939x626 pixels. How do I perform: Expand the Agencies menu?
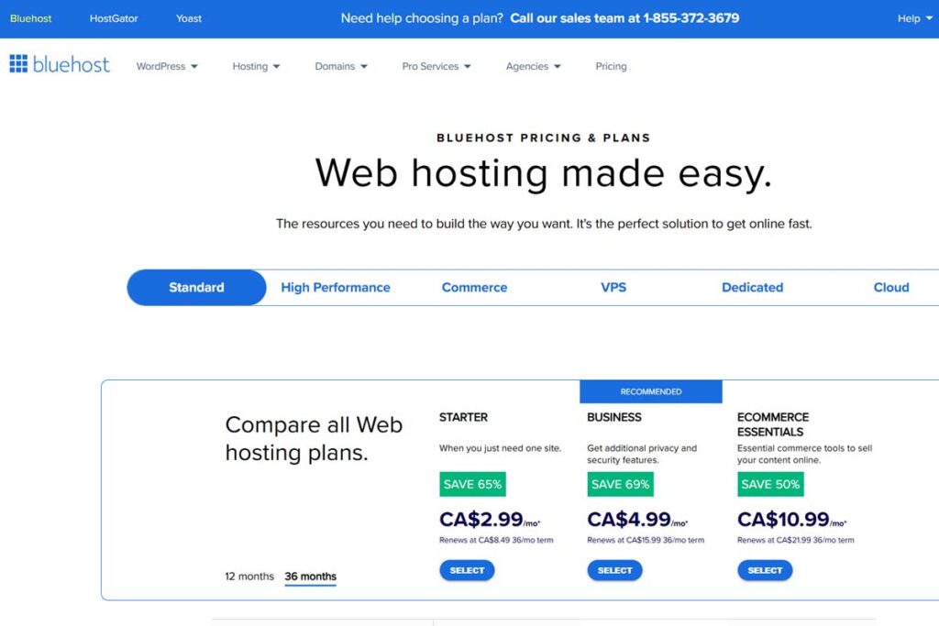click(533, 66)
